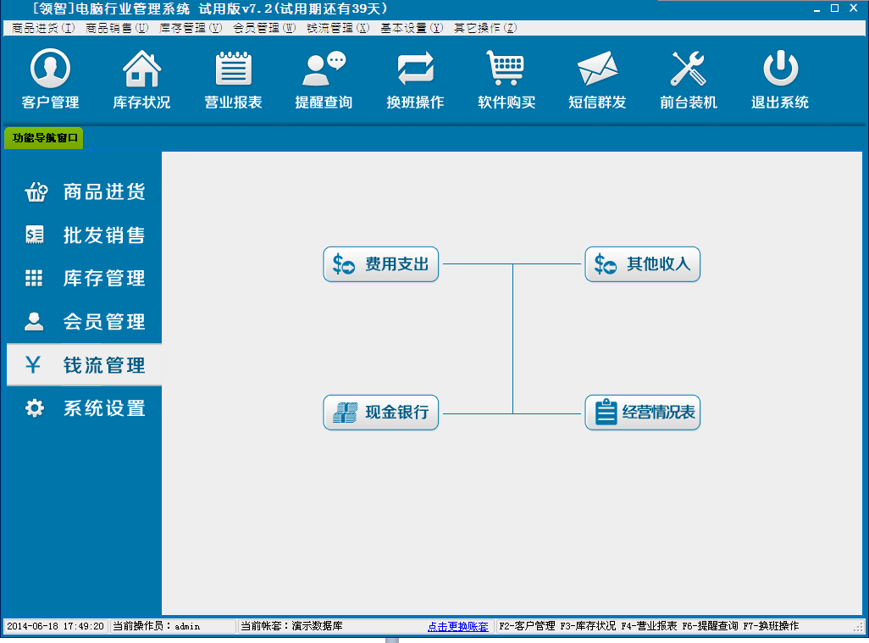Open 短信群发 envelope icon

(x=597, y=68)
